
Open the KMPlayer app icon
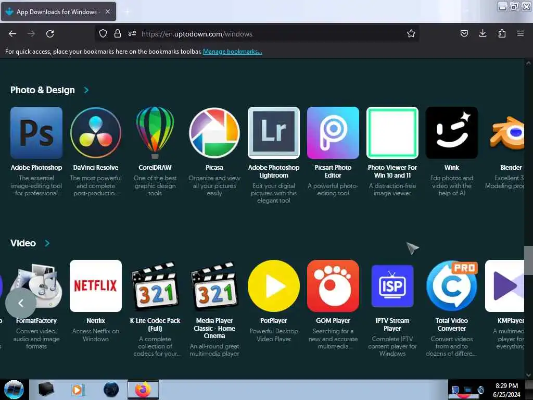click(x=504, y=286)
